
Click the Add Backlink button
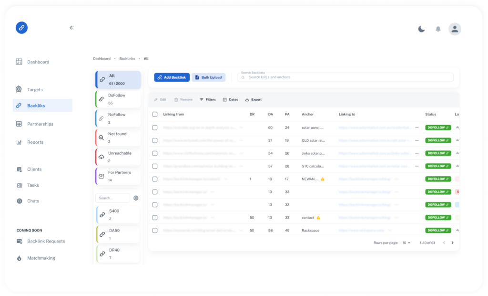(172, 77)
